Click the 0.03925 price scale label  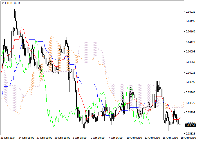click(191, 103)
